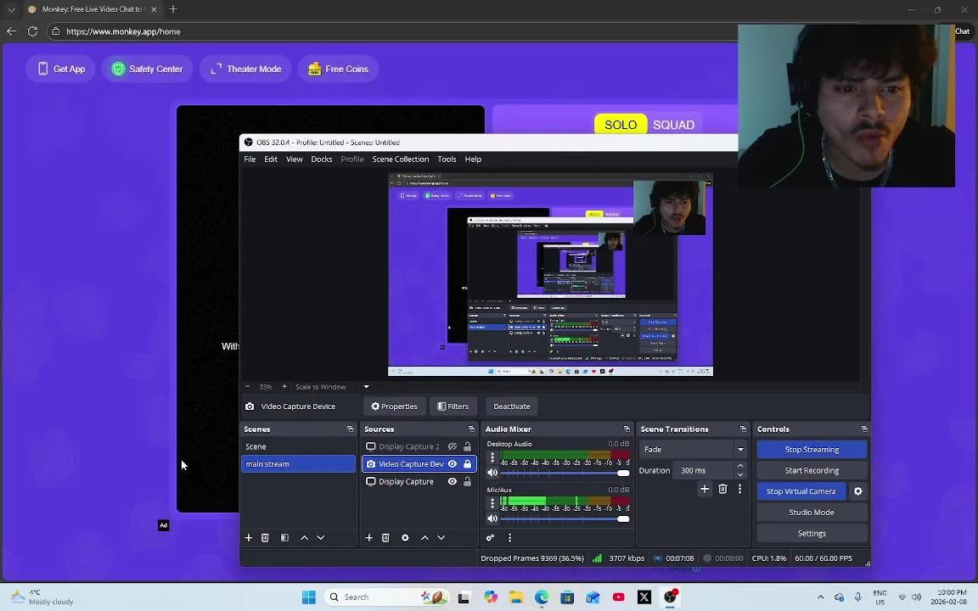Open Safety Center on Monkey page
Image resolution: width=978 pixels, height=611 pixels.
pos(147,70)
